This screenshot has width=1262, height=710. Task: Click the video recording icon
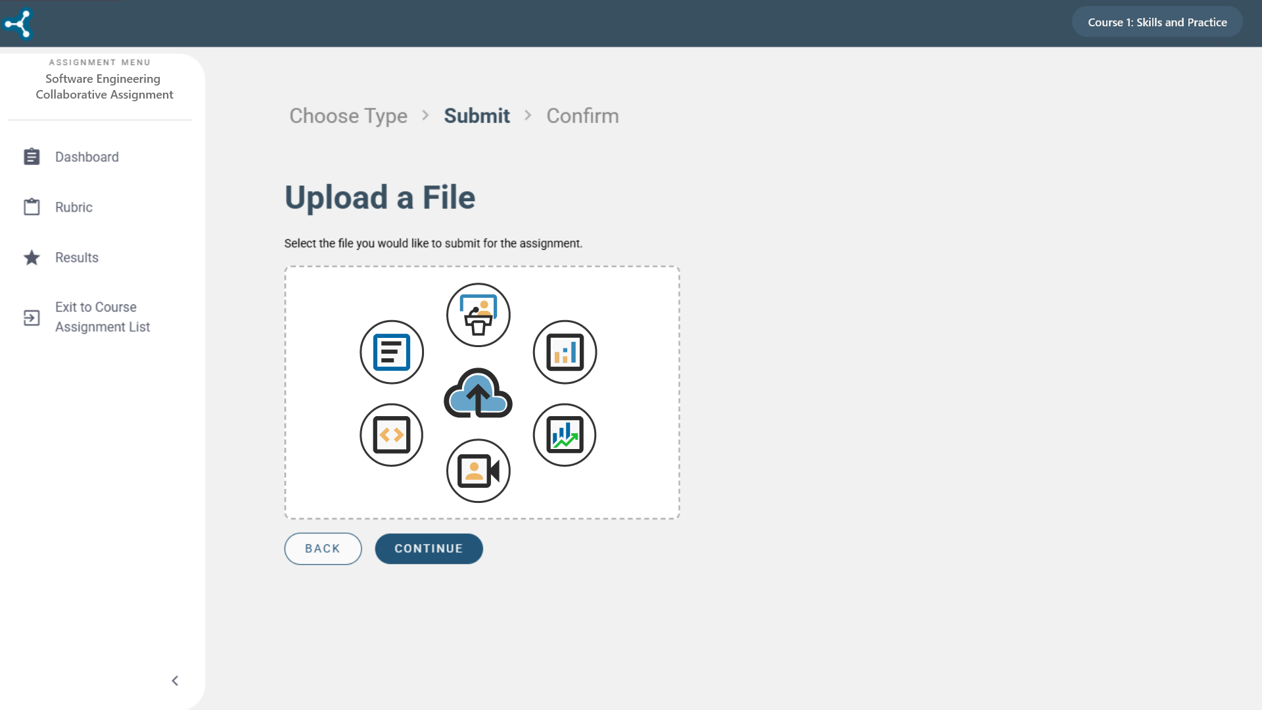pos(478,471)
